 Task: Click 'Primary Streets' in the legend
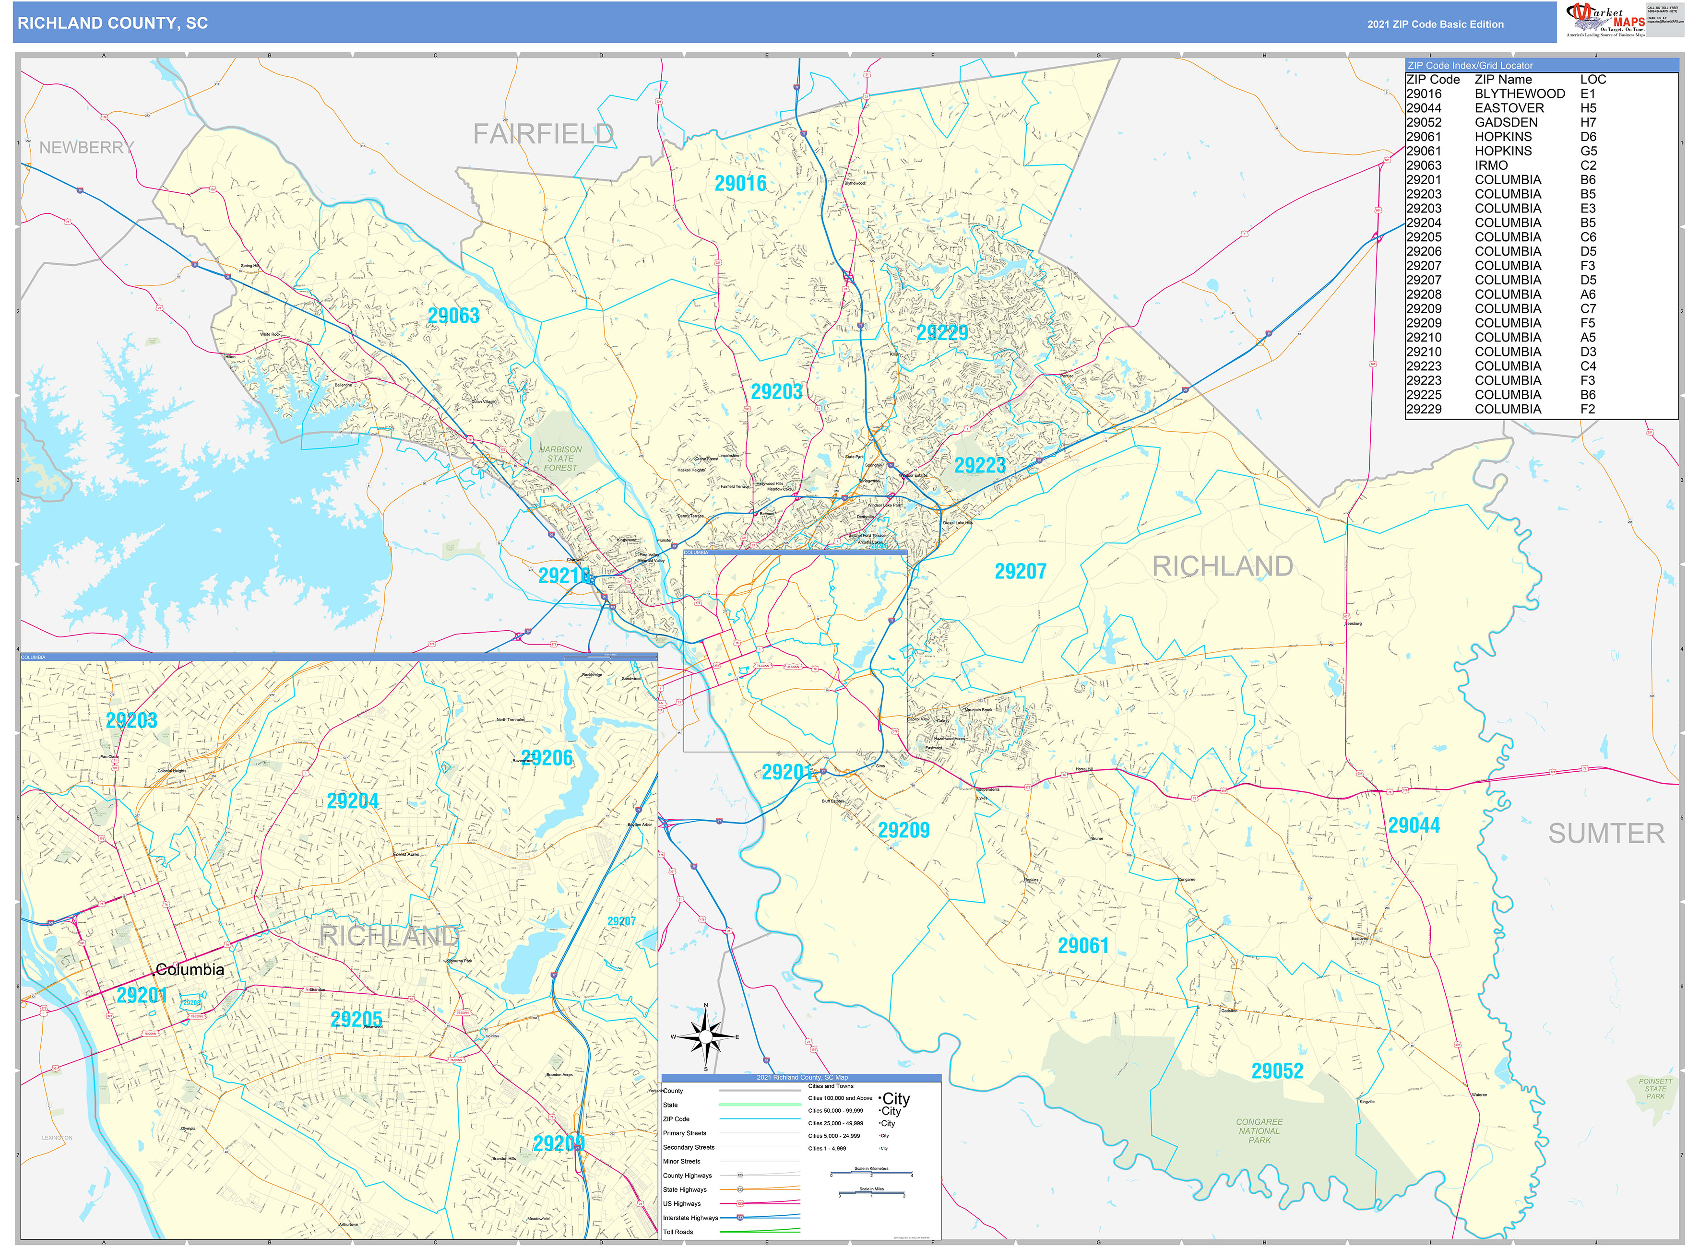(685, 1133)
